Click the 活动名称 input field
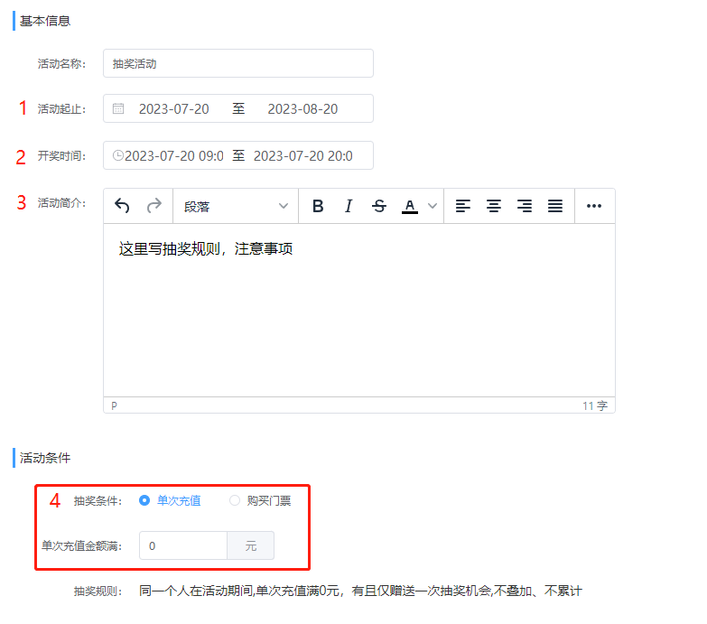Screen dimensions: 707x624 [x=237, y=63]
